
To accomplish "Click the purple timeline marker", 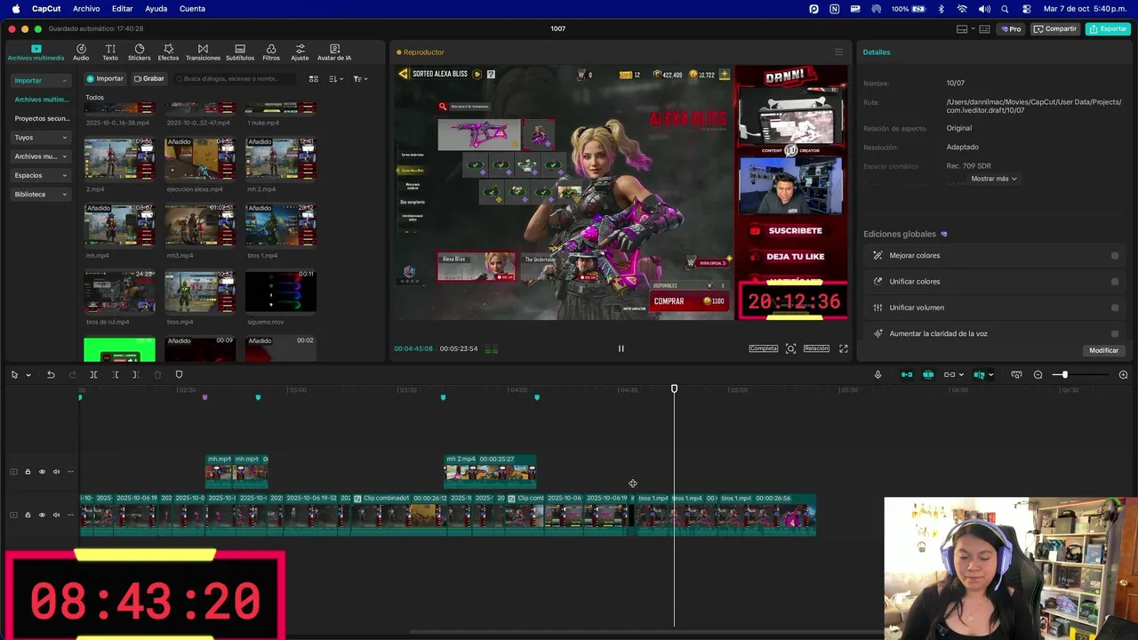I will 204,397.
